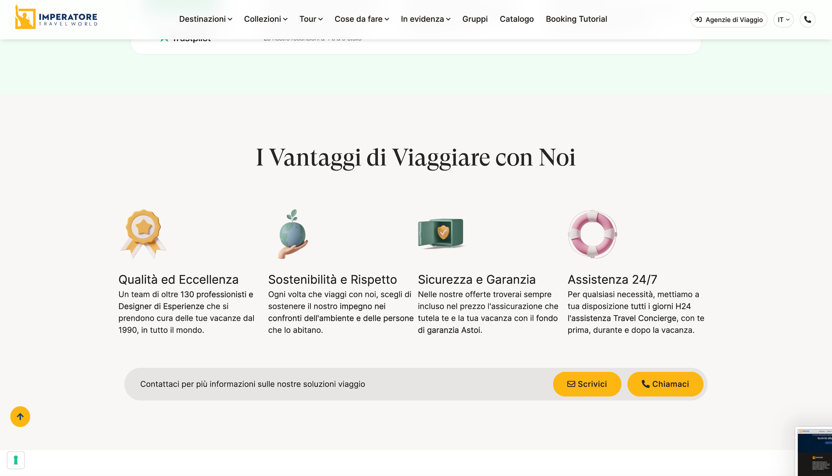Expand the Collezioni dropdown menu

pos(266,19)
